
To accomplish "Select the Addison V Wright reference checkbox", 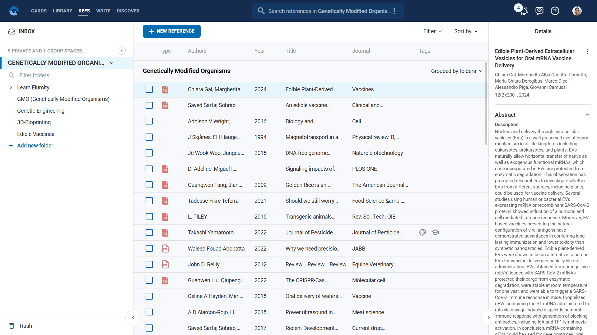I will tap(149, 121).
